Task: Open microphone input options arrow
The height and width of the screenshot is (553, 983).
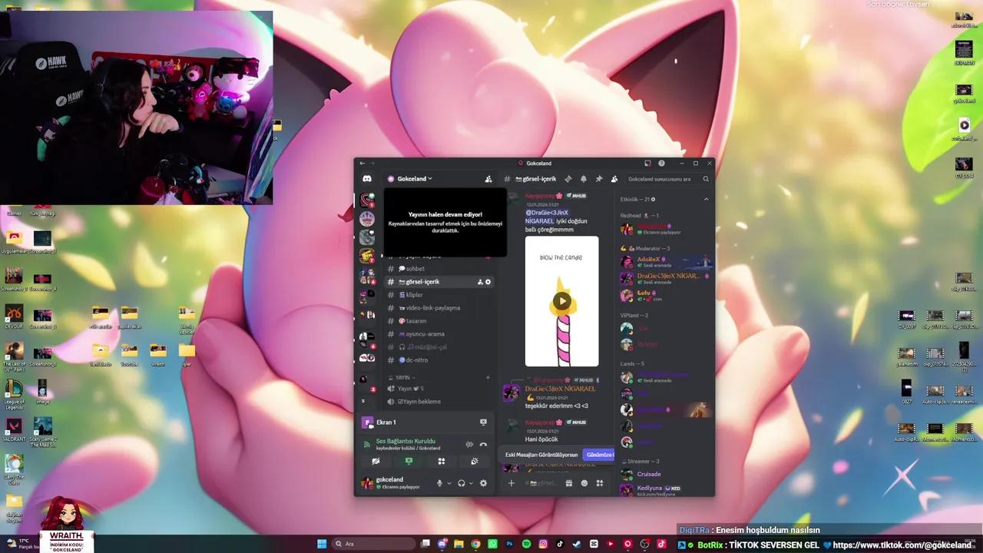Action: tap(449, 483)
